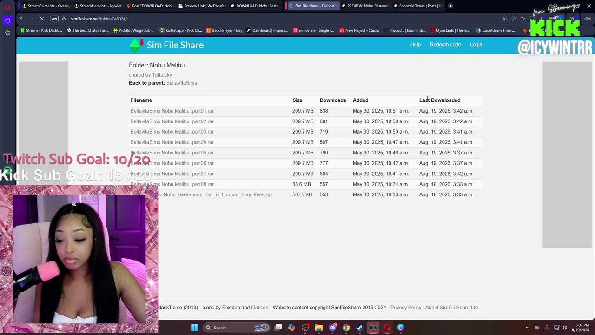The width and height of the screenshot is (595, 335).
Task: Click the Login link
Action: 476,45
